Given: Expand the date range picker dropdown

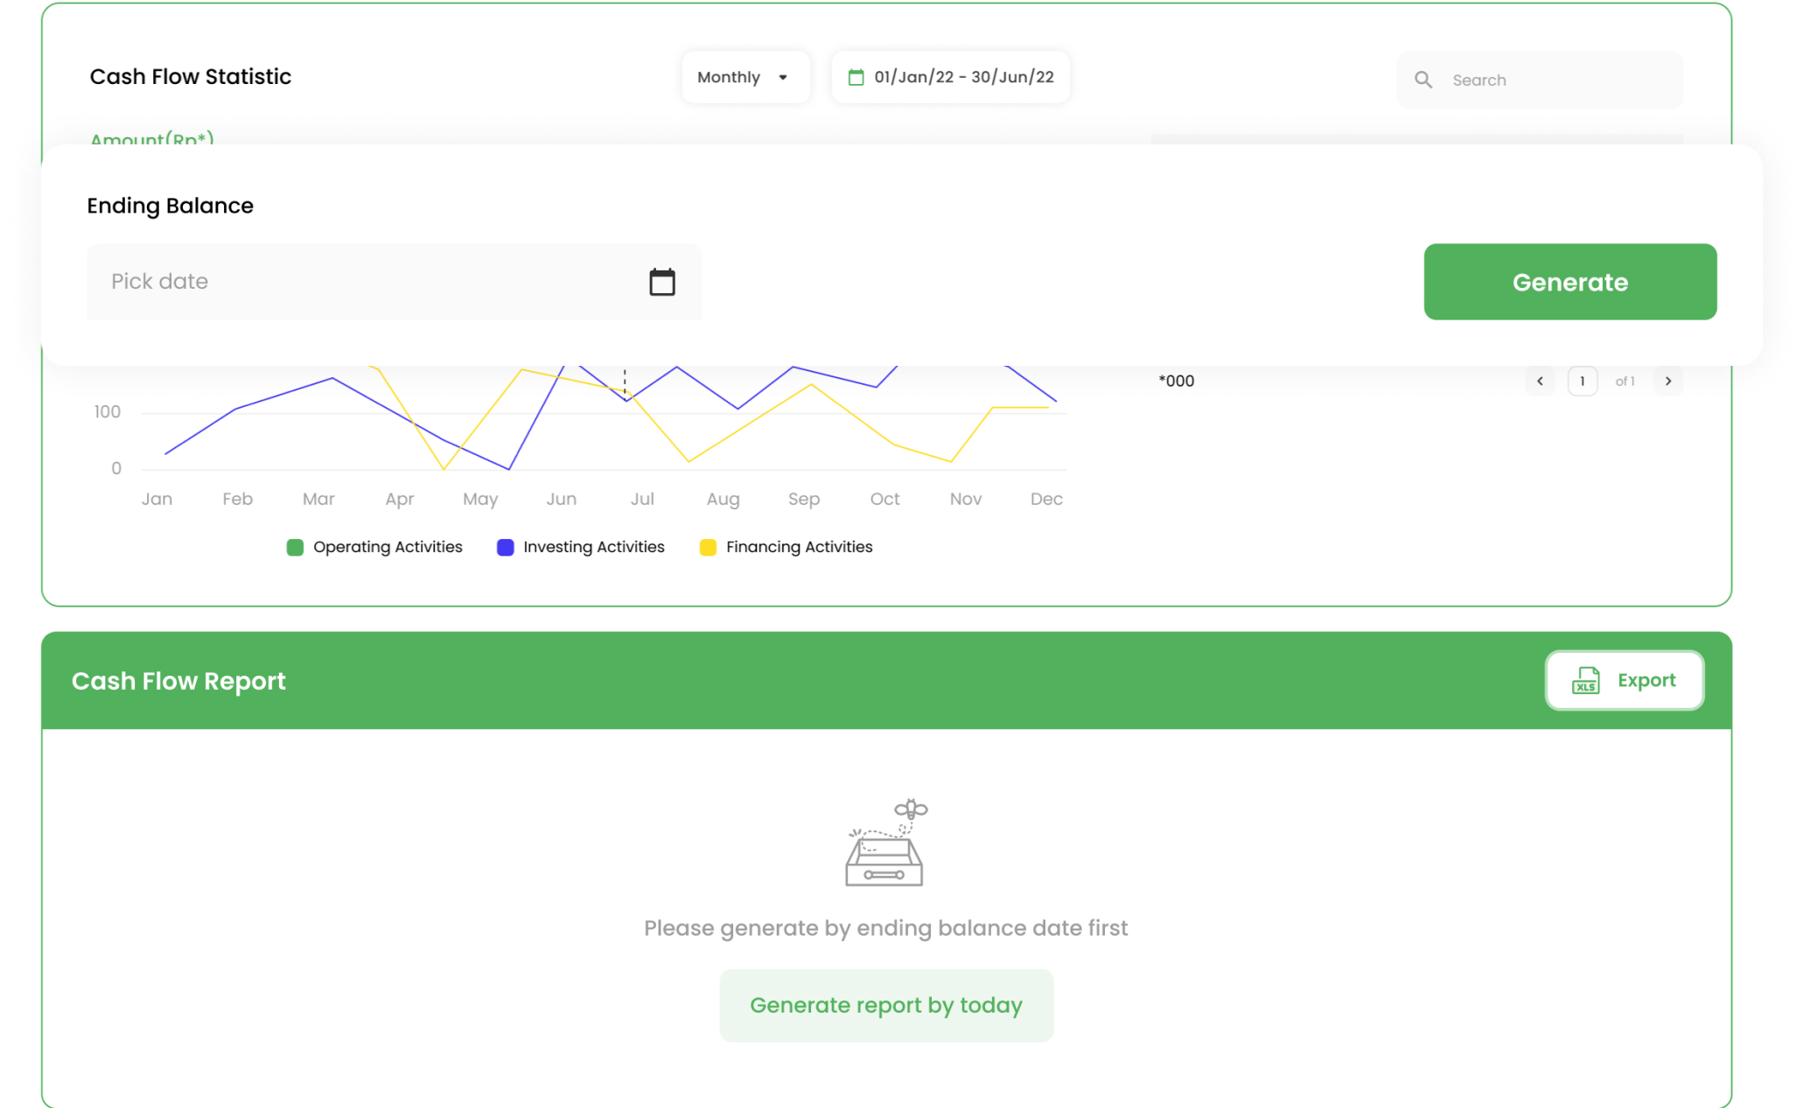Looking at the screenshot, I should click(949, 76).
